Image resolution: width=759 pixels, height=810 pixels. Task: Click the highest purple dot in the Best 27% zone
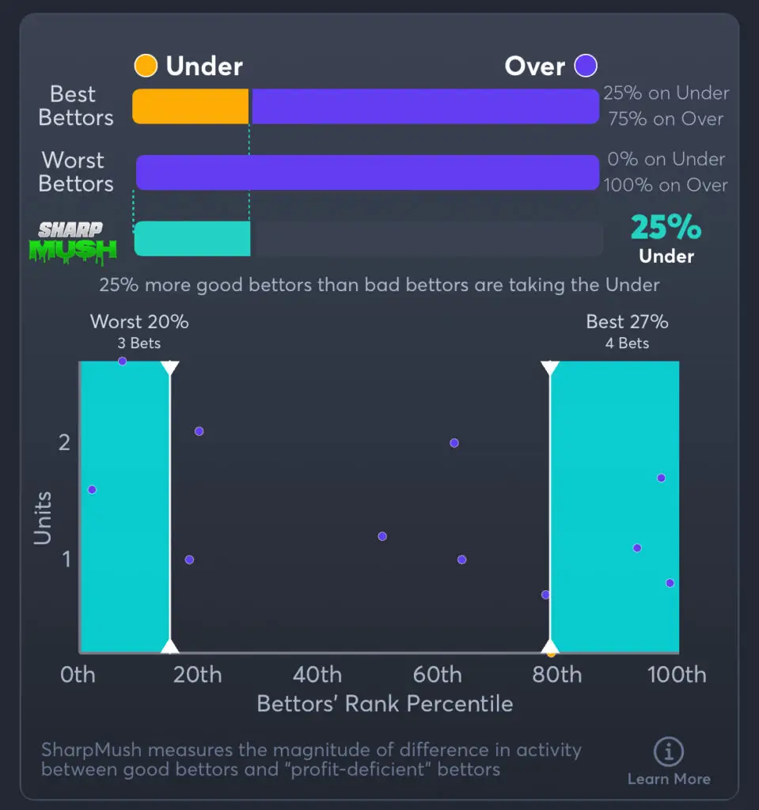tap(661, 478)
